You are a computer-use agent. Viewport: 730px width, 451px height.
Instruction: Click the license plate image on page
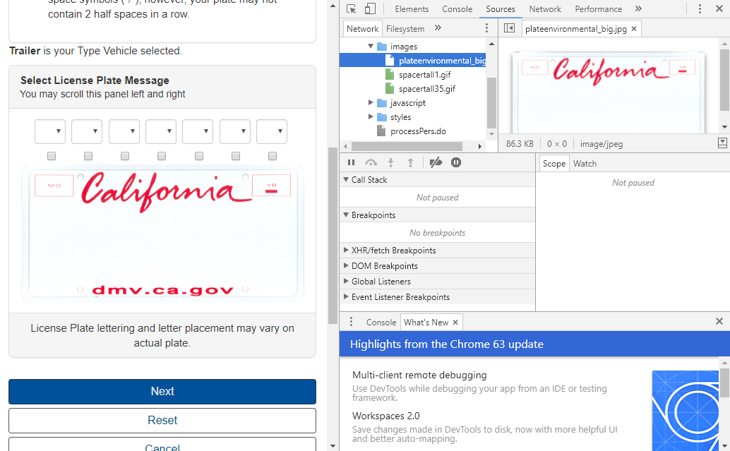(x=162, y=234)
